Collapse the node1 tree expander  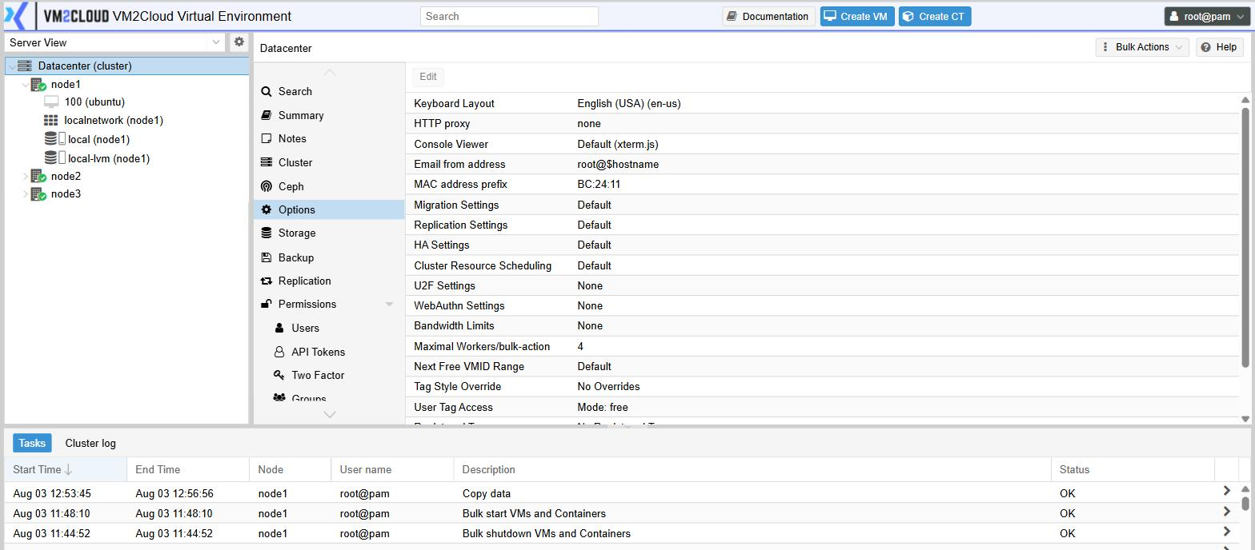click(x=25, y=84)
